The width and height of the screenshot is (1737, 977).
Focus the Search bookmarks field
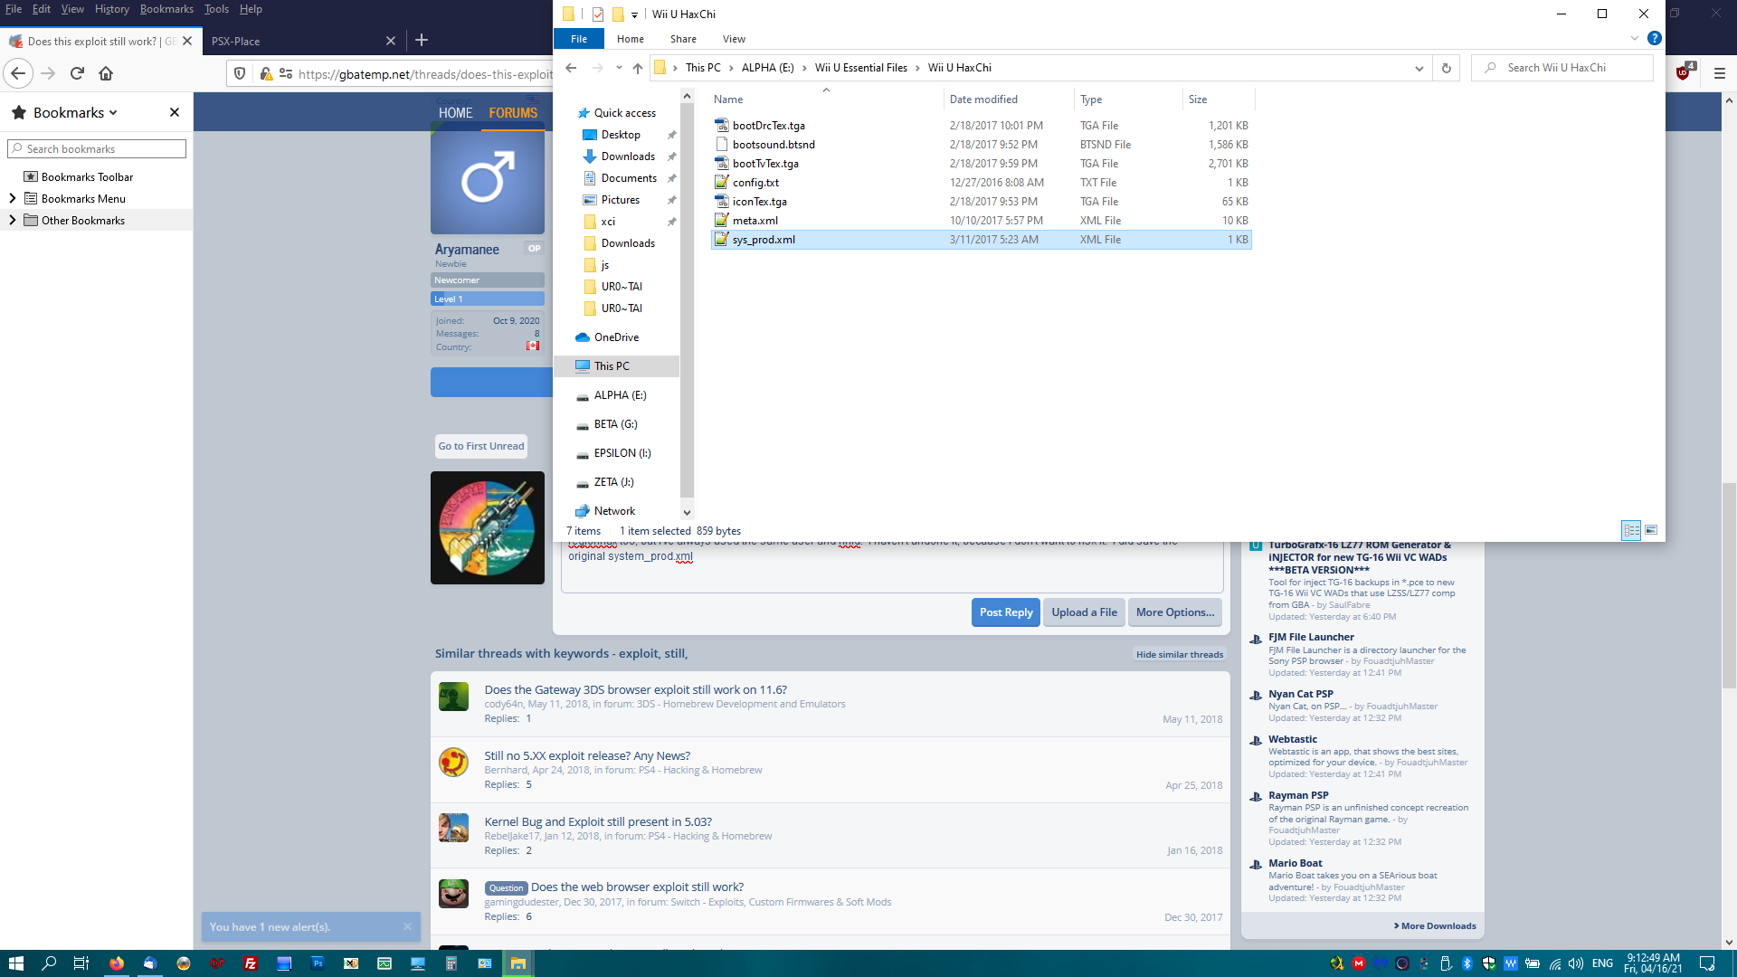pyautogui.click(x=97, y=148)
